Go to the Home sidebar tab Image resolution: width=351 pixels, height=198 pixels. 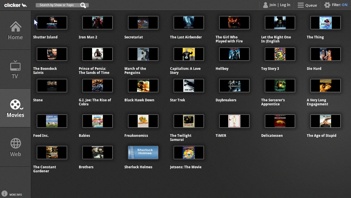point(15,30)
